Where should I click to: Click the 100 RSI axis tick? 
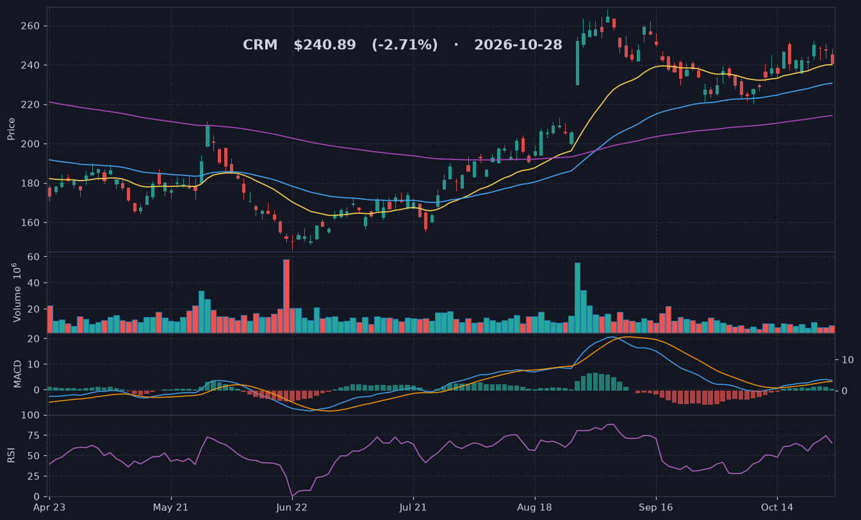tap(31, 416)
